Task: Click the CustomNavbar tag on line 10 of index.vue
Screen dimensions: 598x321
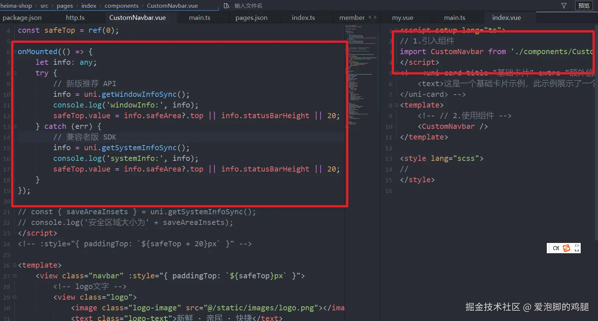Action: tap(453, 126)
